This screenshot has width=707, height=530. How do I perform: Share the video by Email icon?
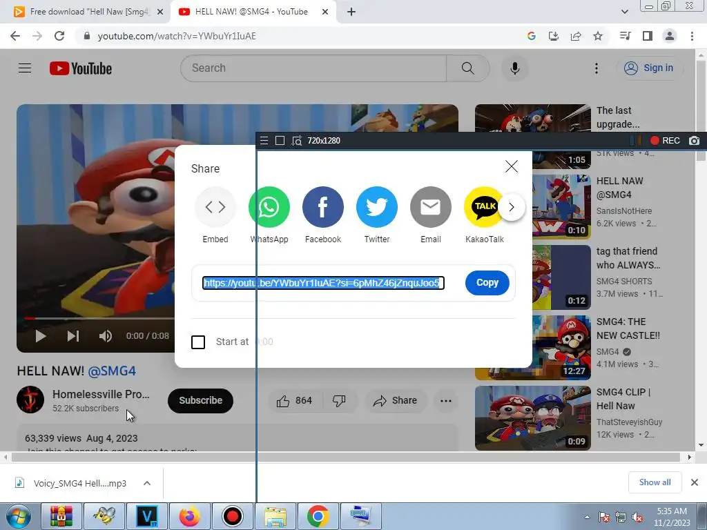431,207
